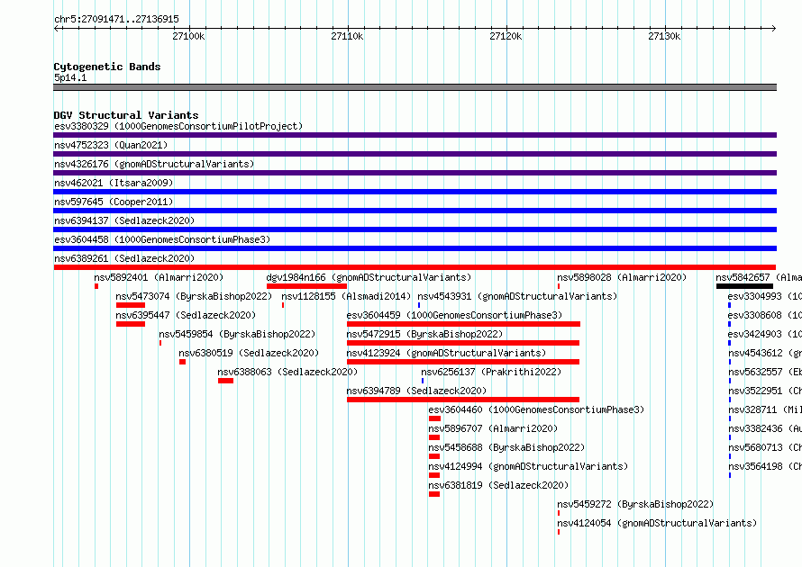Select the dgv1984n166 (gnomADStructuralVariants) label
This screenshot has height=567, width=802.
coord(369,277)
